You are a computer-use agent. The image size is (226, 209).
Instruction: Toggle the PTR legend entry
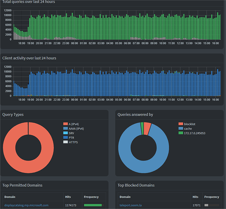point(69,138)
